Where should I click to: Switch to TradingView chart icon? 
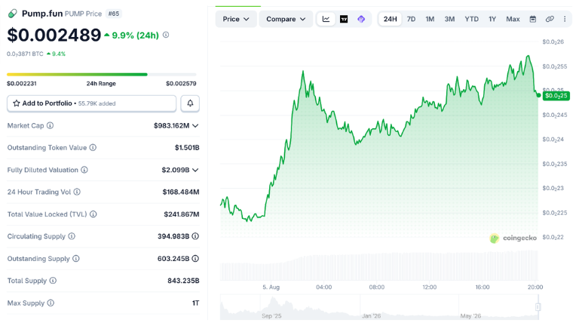tap(344, 19)
